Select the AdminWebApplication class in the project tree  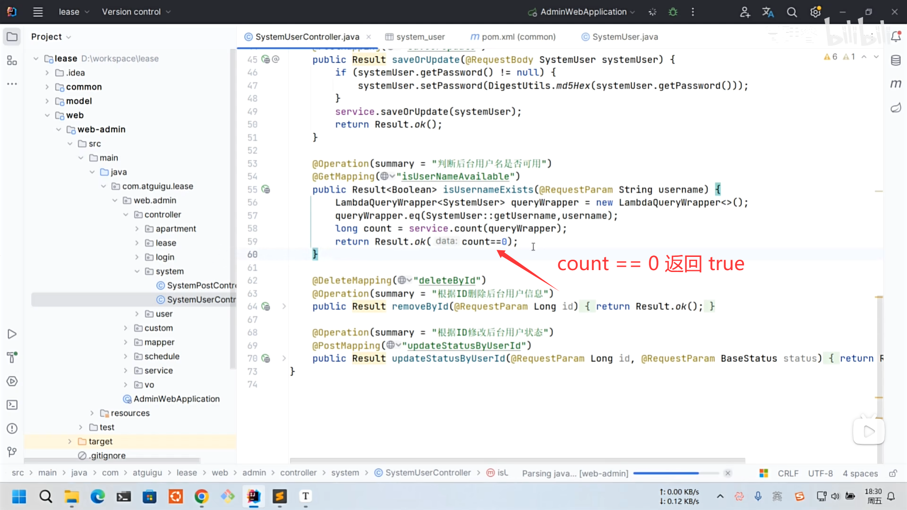coord(176,399)
